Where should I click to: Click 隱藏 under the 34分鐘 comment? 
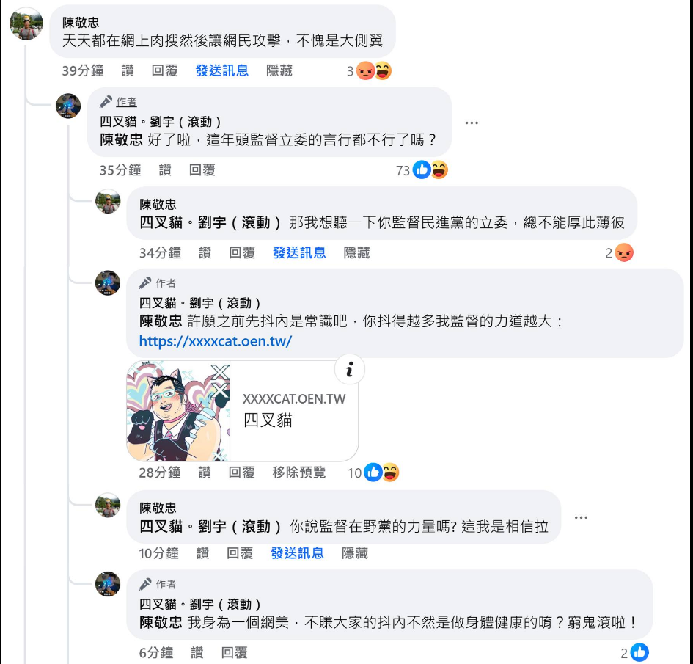(x=356, y=253)
